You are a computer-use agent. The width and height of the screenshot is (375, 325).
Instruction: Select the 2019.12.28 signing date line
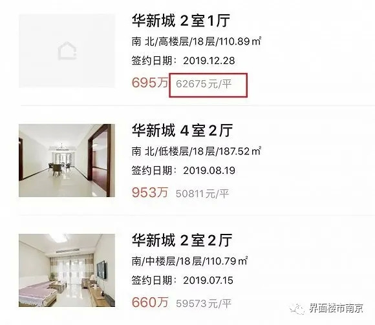(184, 61)
